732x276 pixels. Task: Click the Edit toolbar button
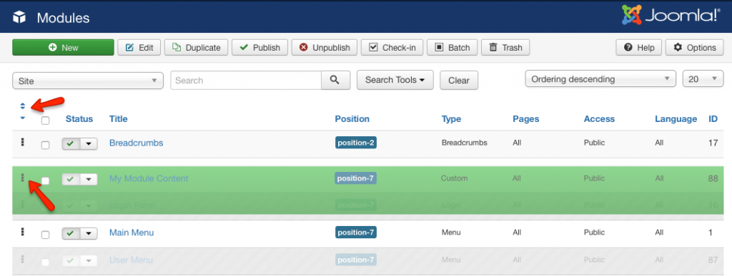coord(139,48)
